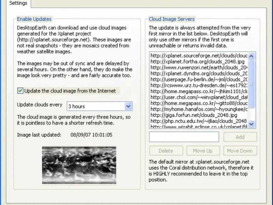Select the www.ruwenzori.net server entry
This screenshot has width=273, height=205.
(x=199, y=67)
